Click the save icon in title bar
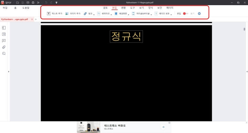The width and height of the screenshot is (248, 133). 23,2
